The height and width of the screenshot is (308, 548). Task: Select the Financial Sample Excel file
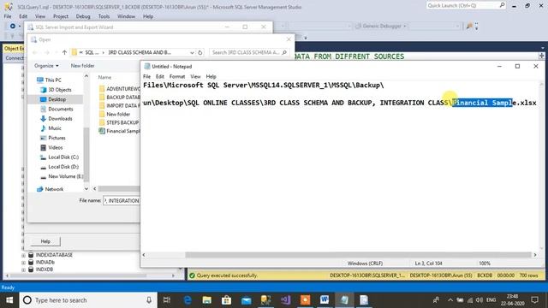[120, 131]
